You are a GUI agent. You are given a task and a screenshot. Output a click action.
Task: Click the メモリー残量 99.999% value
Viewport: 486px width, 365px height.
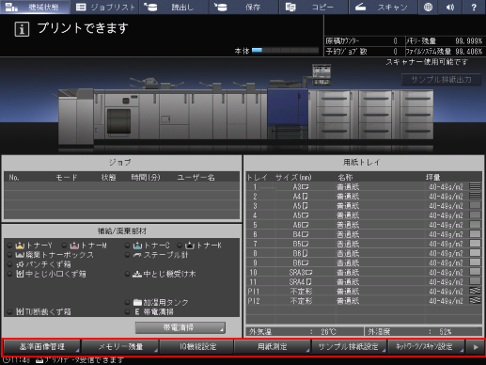468,41
